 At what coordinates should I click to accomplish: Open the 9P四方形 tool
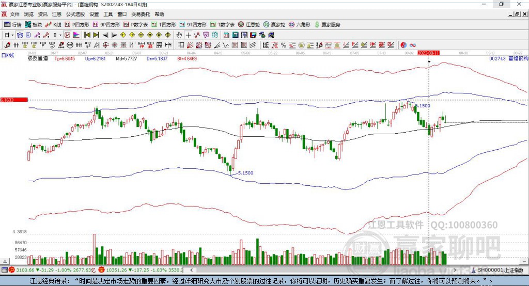[x=106, y=25]
